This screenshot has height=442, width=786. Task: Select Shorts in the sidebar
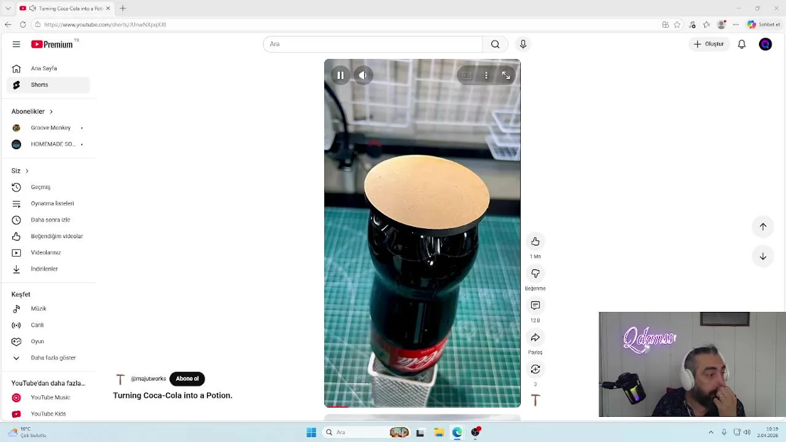tap(48, 85)
